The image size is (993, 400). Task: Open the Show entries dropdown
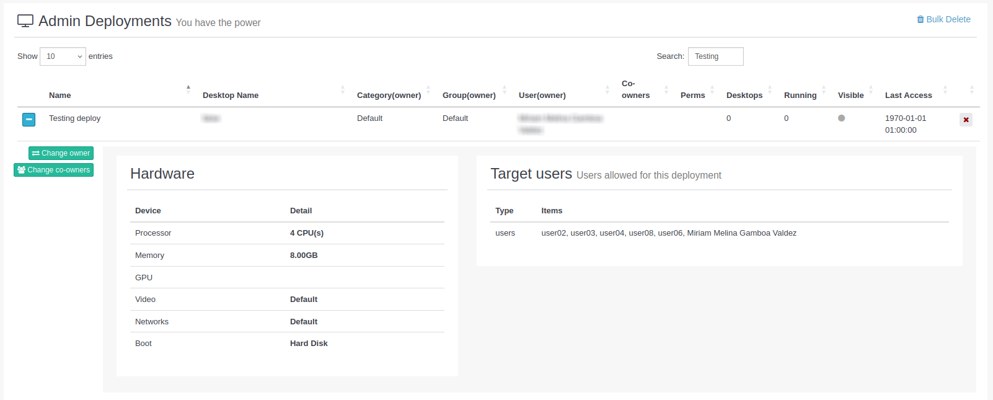(63, 56)
